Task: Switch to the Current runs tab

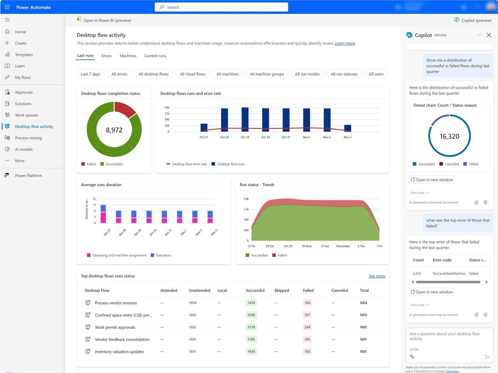Action: click(x=155, y=56)
